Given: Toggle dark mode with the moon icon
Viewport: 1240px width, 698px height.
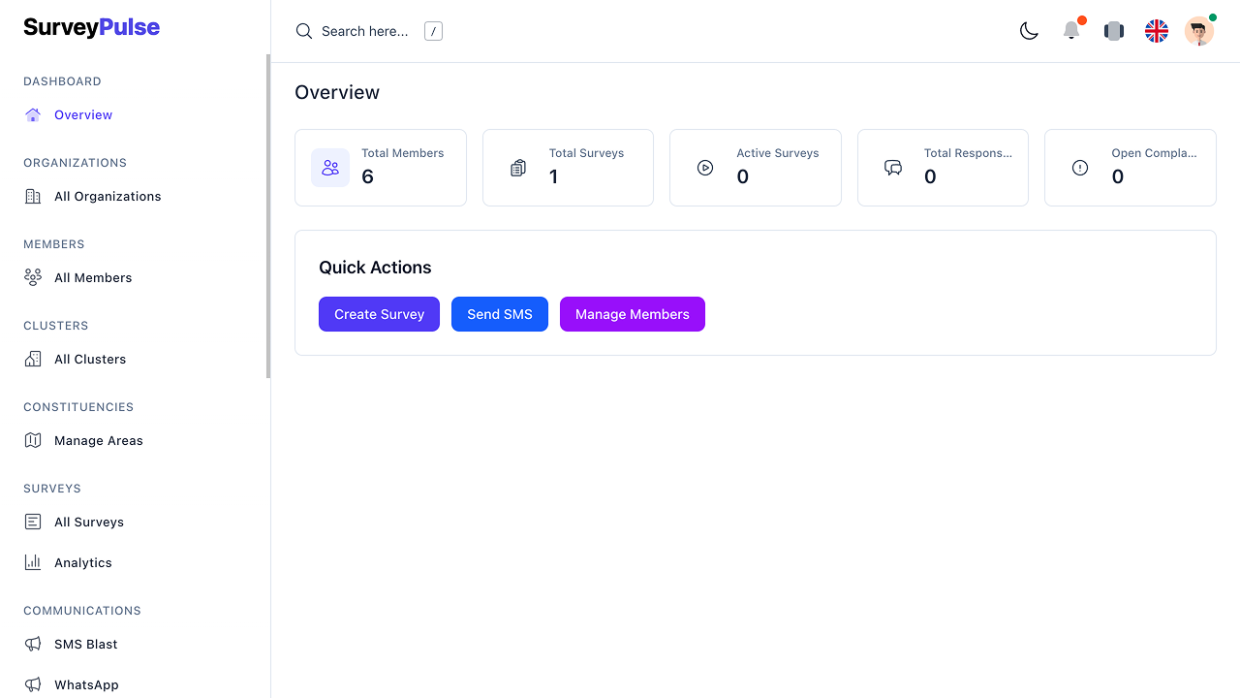Looking at the screenshot, I should (x=1029, y=31).
